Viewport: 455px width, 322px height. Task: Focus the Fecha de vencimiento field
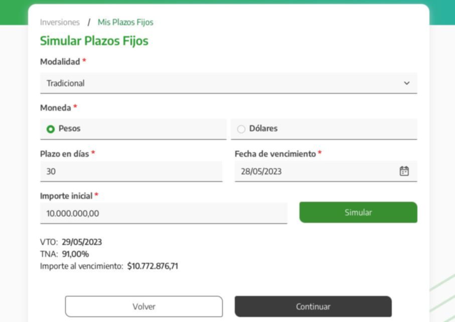point(326,171)
